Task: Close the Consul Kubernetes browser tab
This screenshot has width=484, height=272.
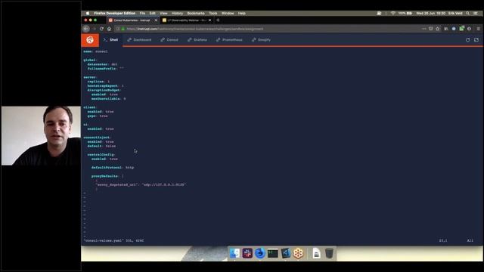Action: coord(156,20)
